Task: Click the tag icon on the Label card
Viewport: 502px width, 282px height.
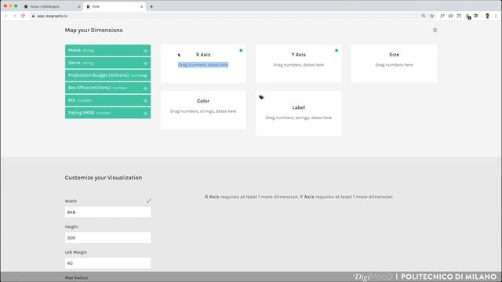Action: click(261, 97)
